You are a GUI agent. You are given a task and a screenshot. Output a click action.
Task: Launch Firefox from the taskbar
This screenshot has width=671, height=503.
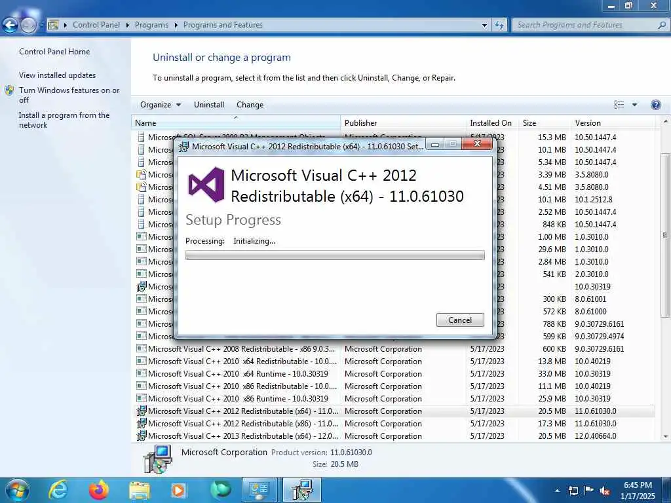click(x=99, y=490)
